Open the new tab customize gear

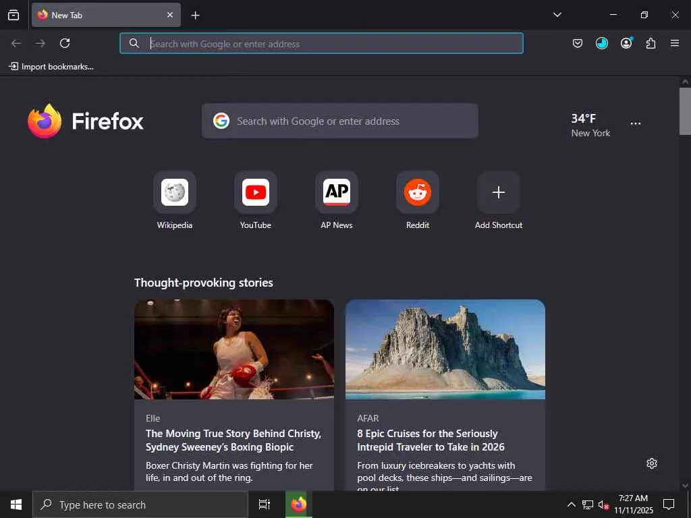click(x=652, y=463)
